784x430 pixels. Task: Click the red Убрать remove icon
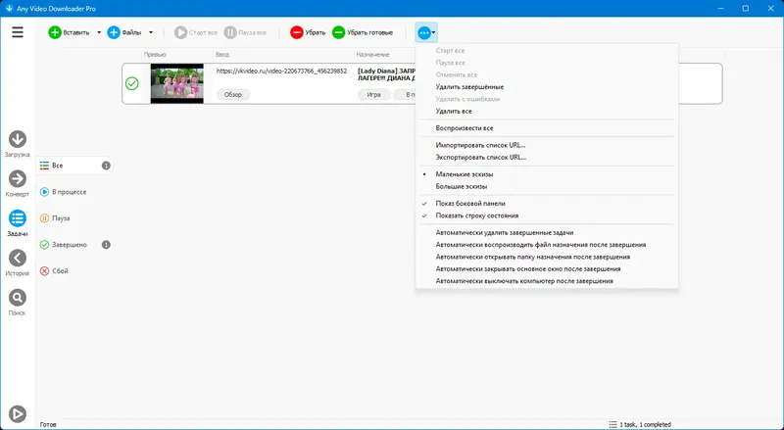point(297,32)
